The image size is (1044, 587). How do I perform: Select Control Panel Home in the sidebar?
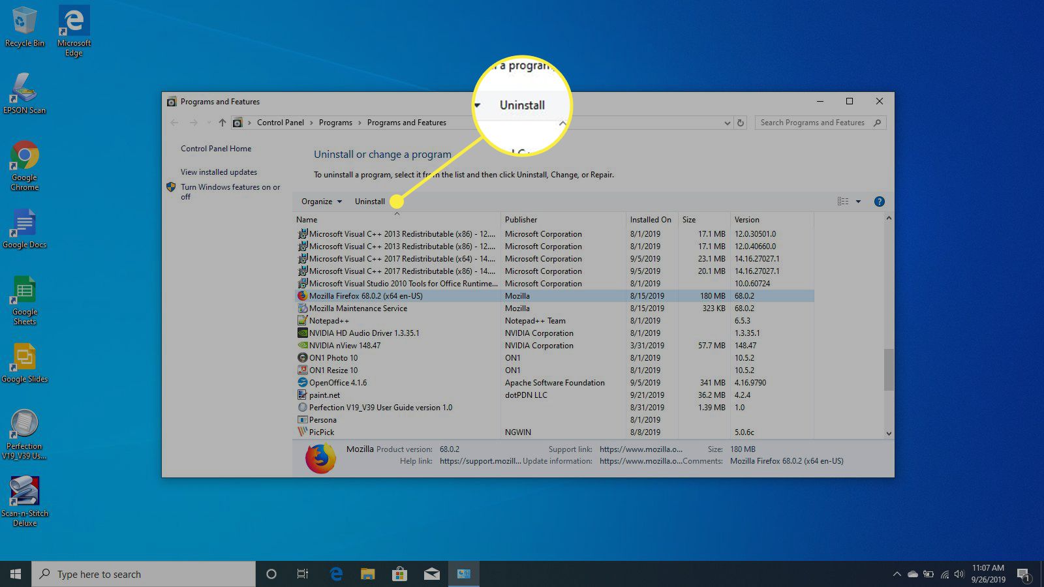coord(215,148)
